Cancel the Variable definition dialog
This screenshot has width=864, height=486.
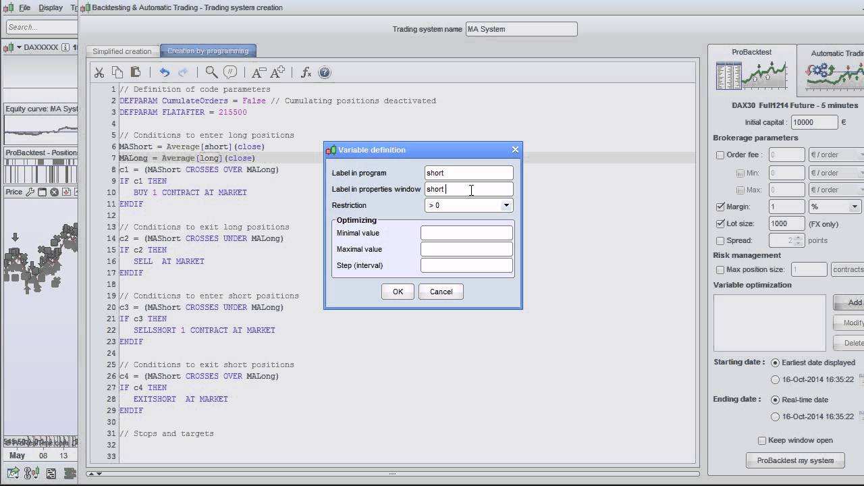point(441,292)
